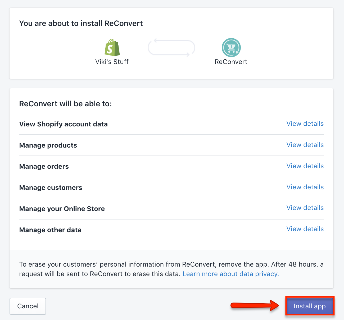
Task: Click the 'Manage your Online Store' permission text
Action: tap(62, 209)
